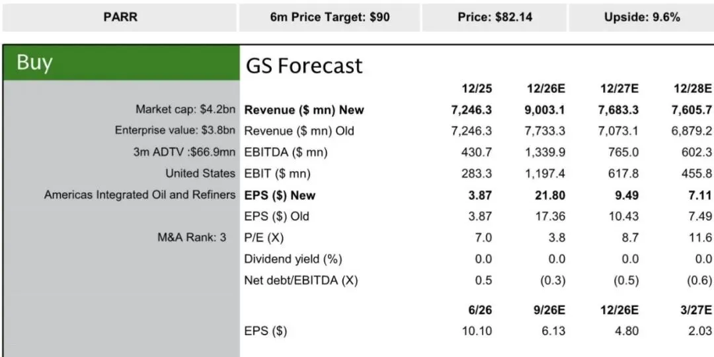Click the 7,073.1 old revenue value
The width and height of the screenshot is (714, 357).
[618, 131]
